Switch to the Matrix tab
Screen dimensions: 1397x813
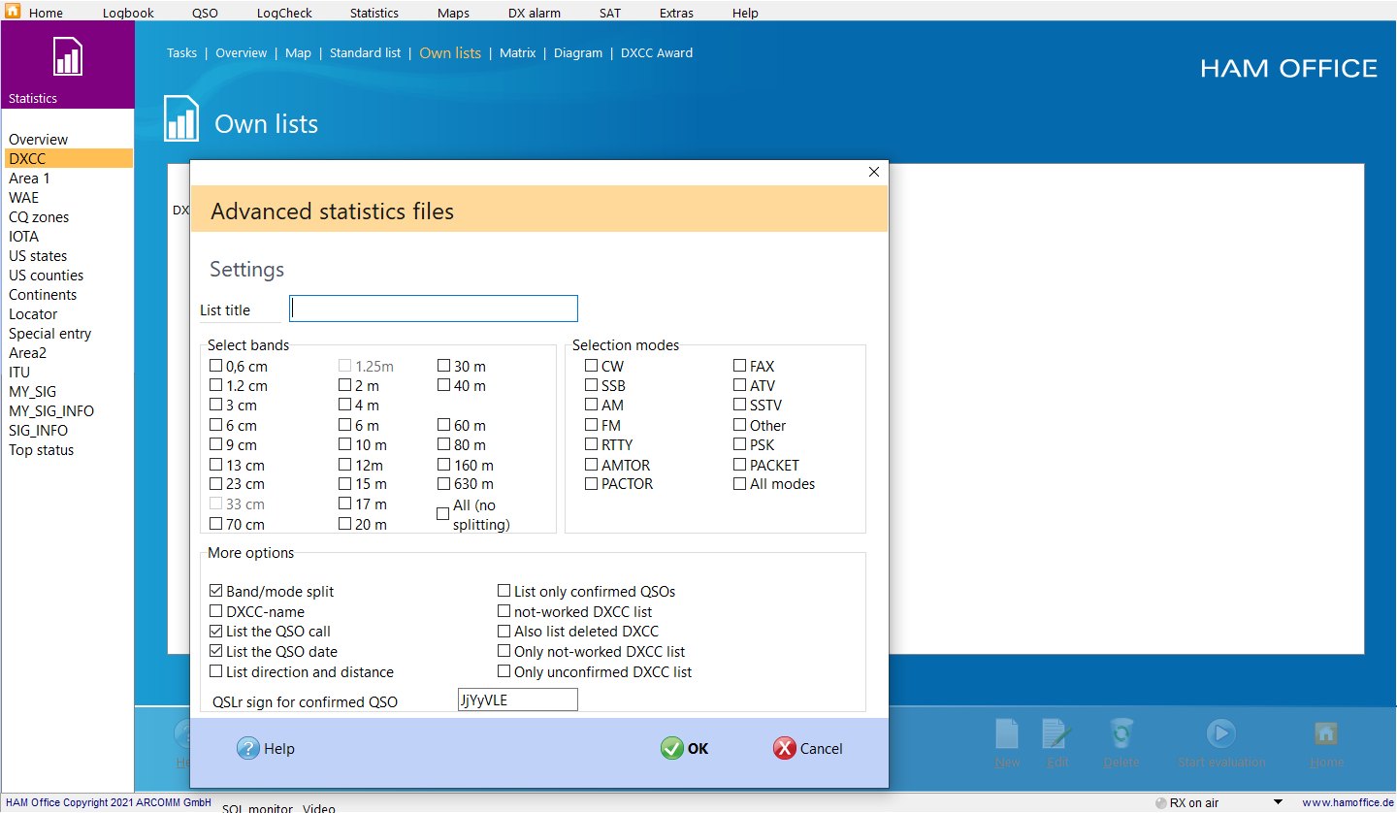point(517,53)
